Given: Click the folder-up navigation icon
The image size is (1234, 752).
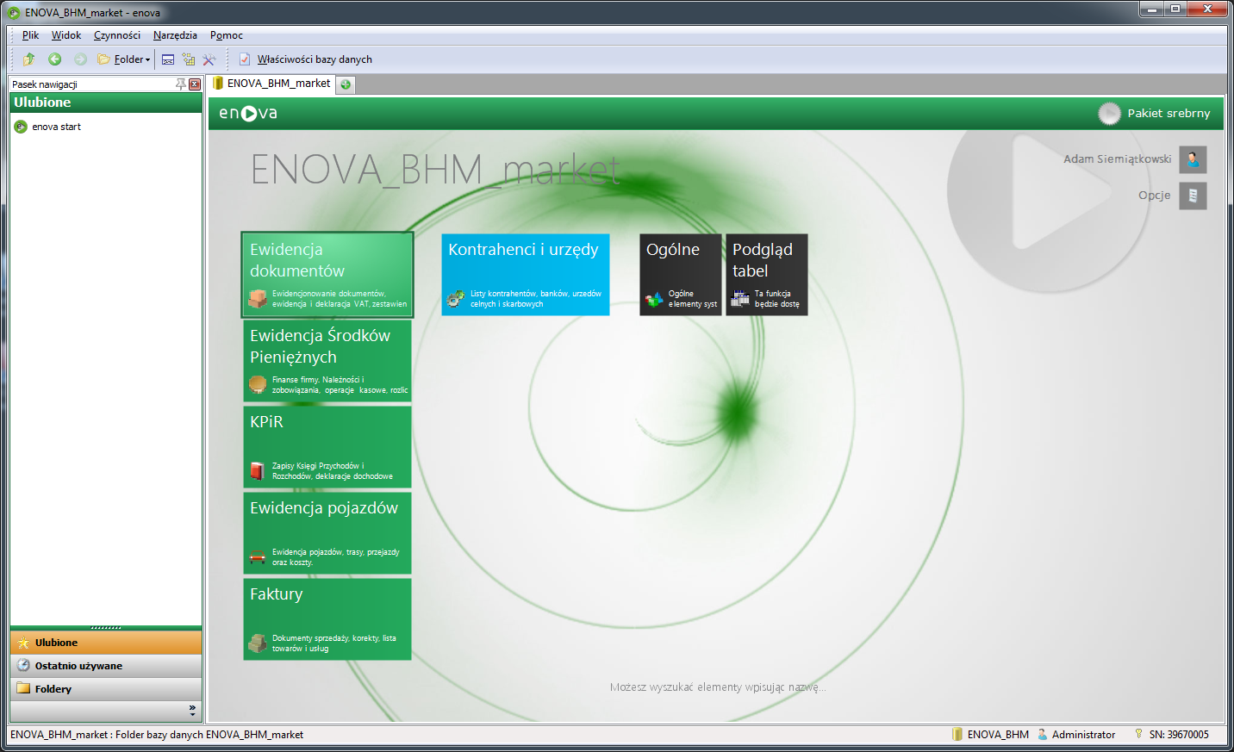Looking at the screenshot, I should 28,59.
